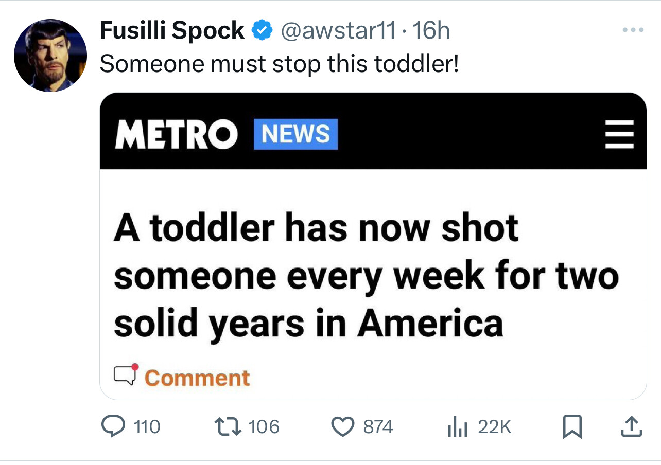Viewport: 661px width, 465px height.
Task: Click the 16h timestamp
Action: [x=431, y=31]
